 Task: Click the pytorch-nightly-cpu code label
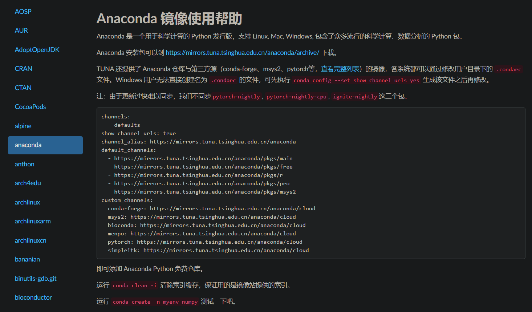click(x=296, y=97)
